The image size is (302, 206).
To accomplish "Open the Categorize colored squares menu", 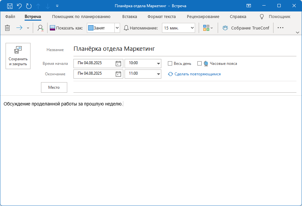I will click(208, 28).
